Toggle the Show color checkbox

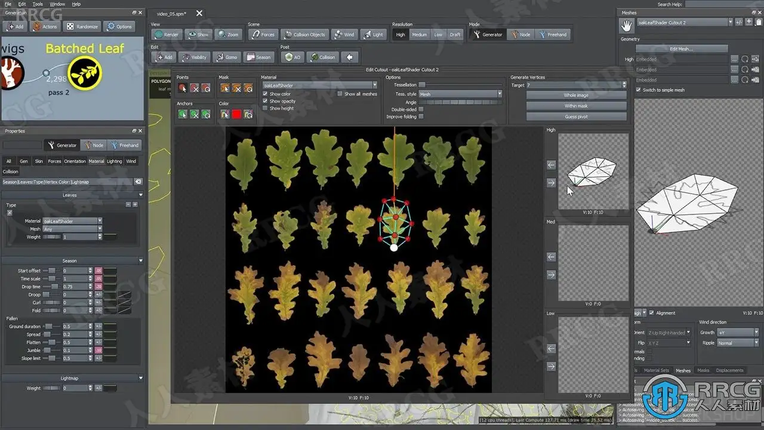coord(266,94)
